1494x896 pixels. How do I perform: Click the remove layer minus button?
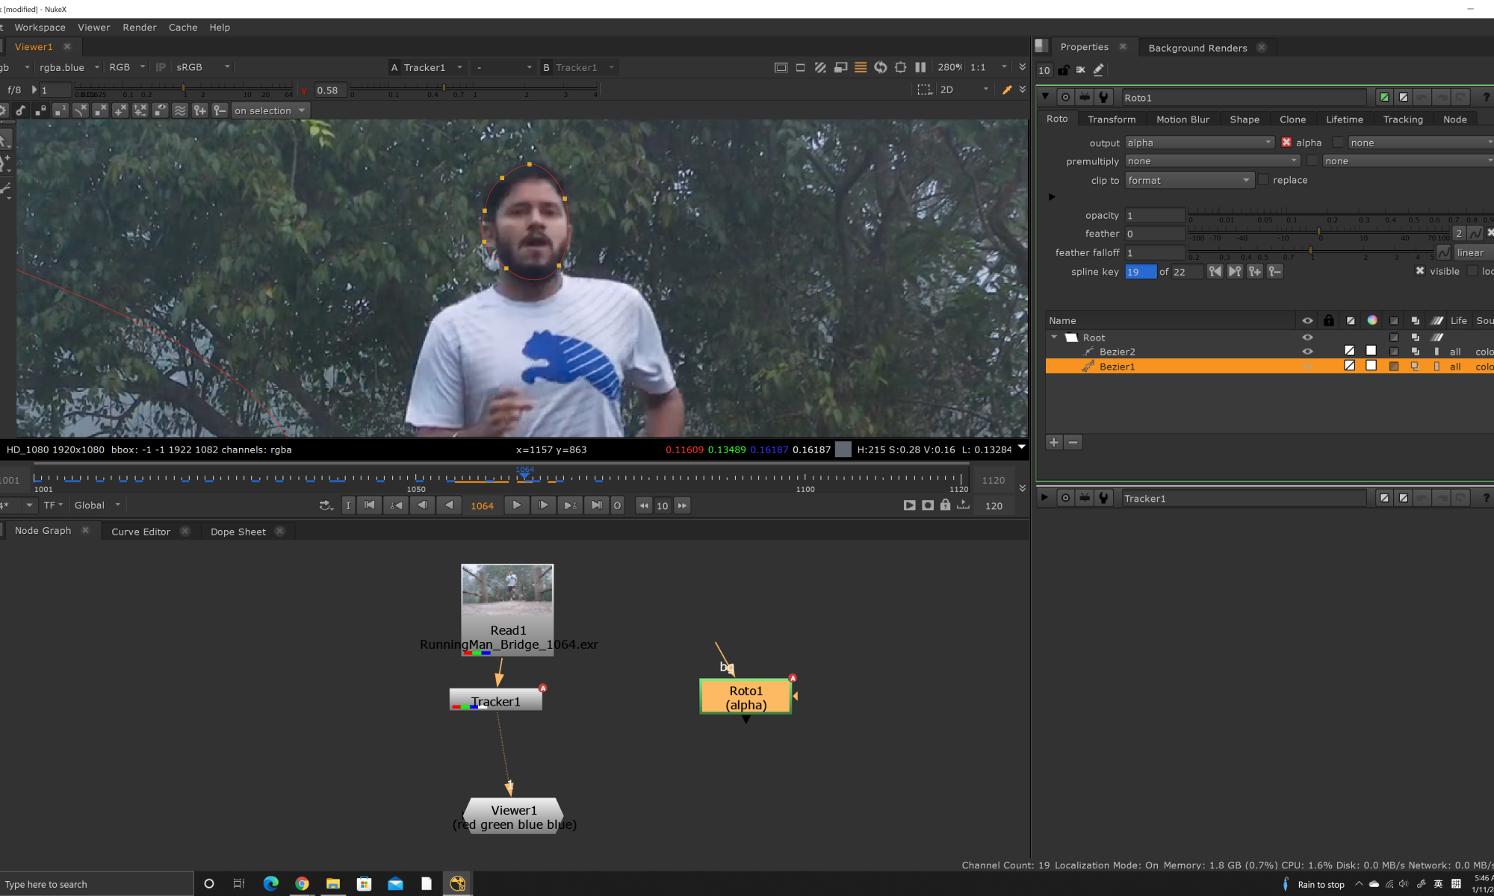click(1073, 442)
